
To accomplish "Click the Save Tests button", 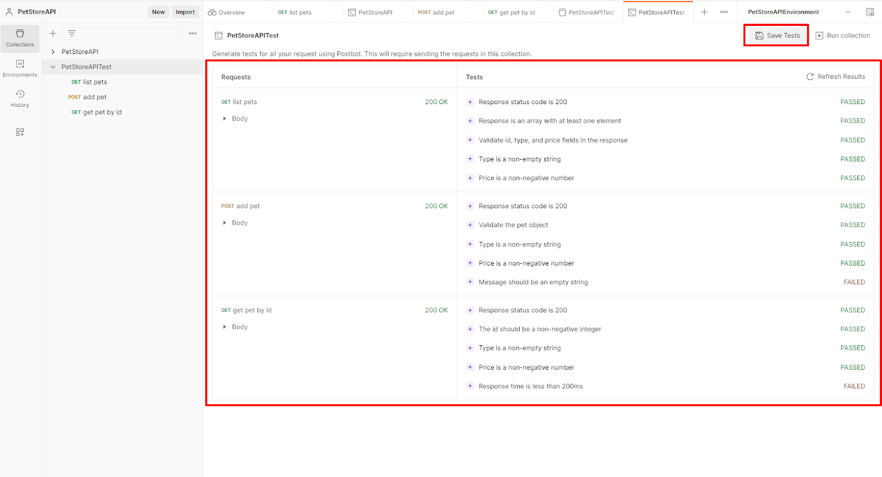I will (777, 35).
